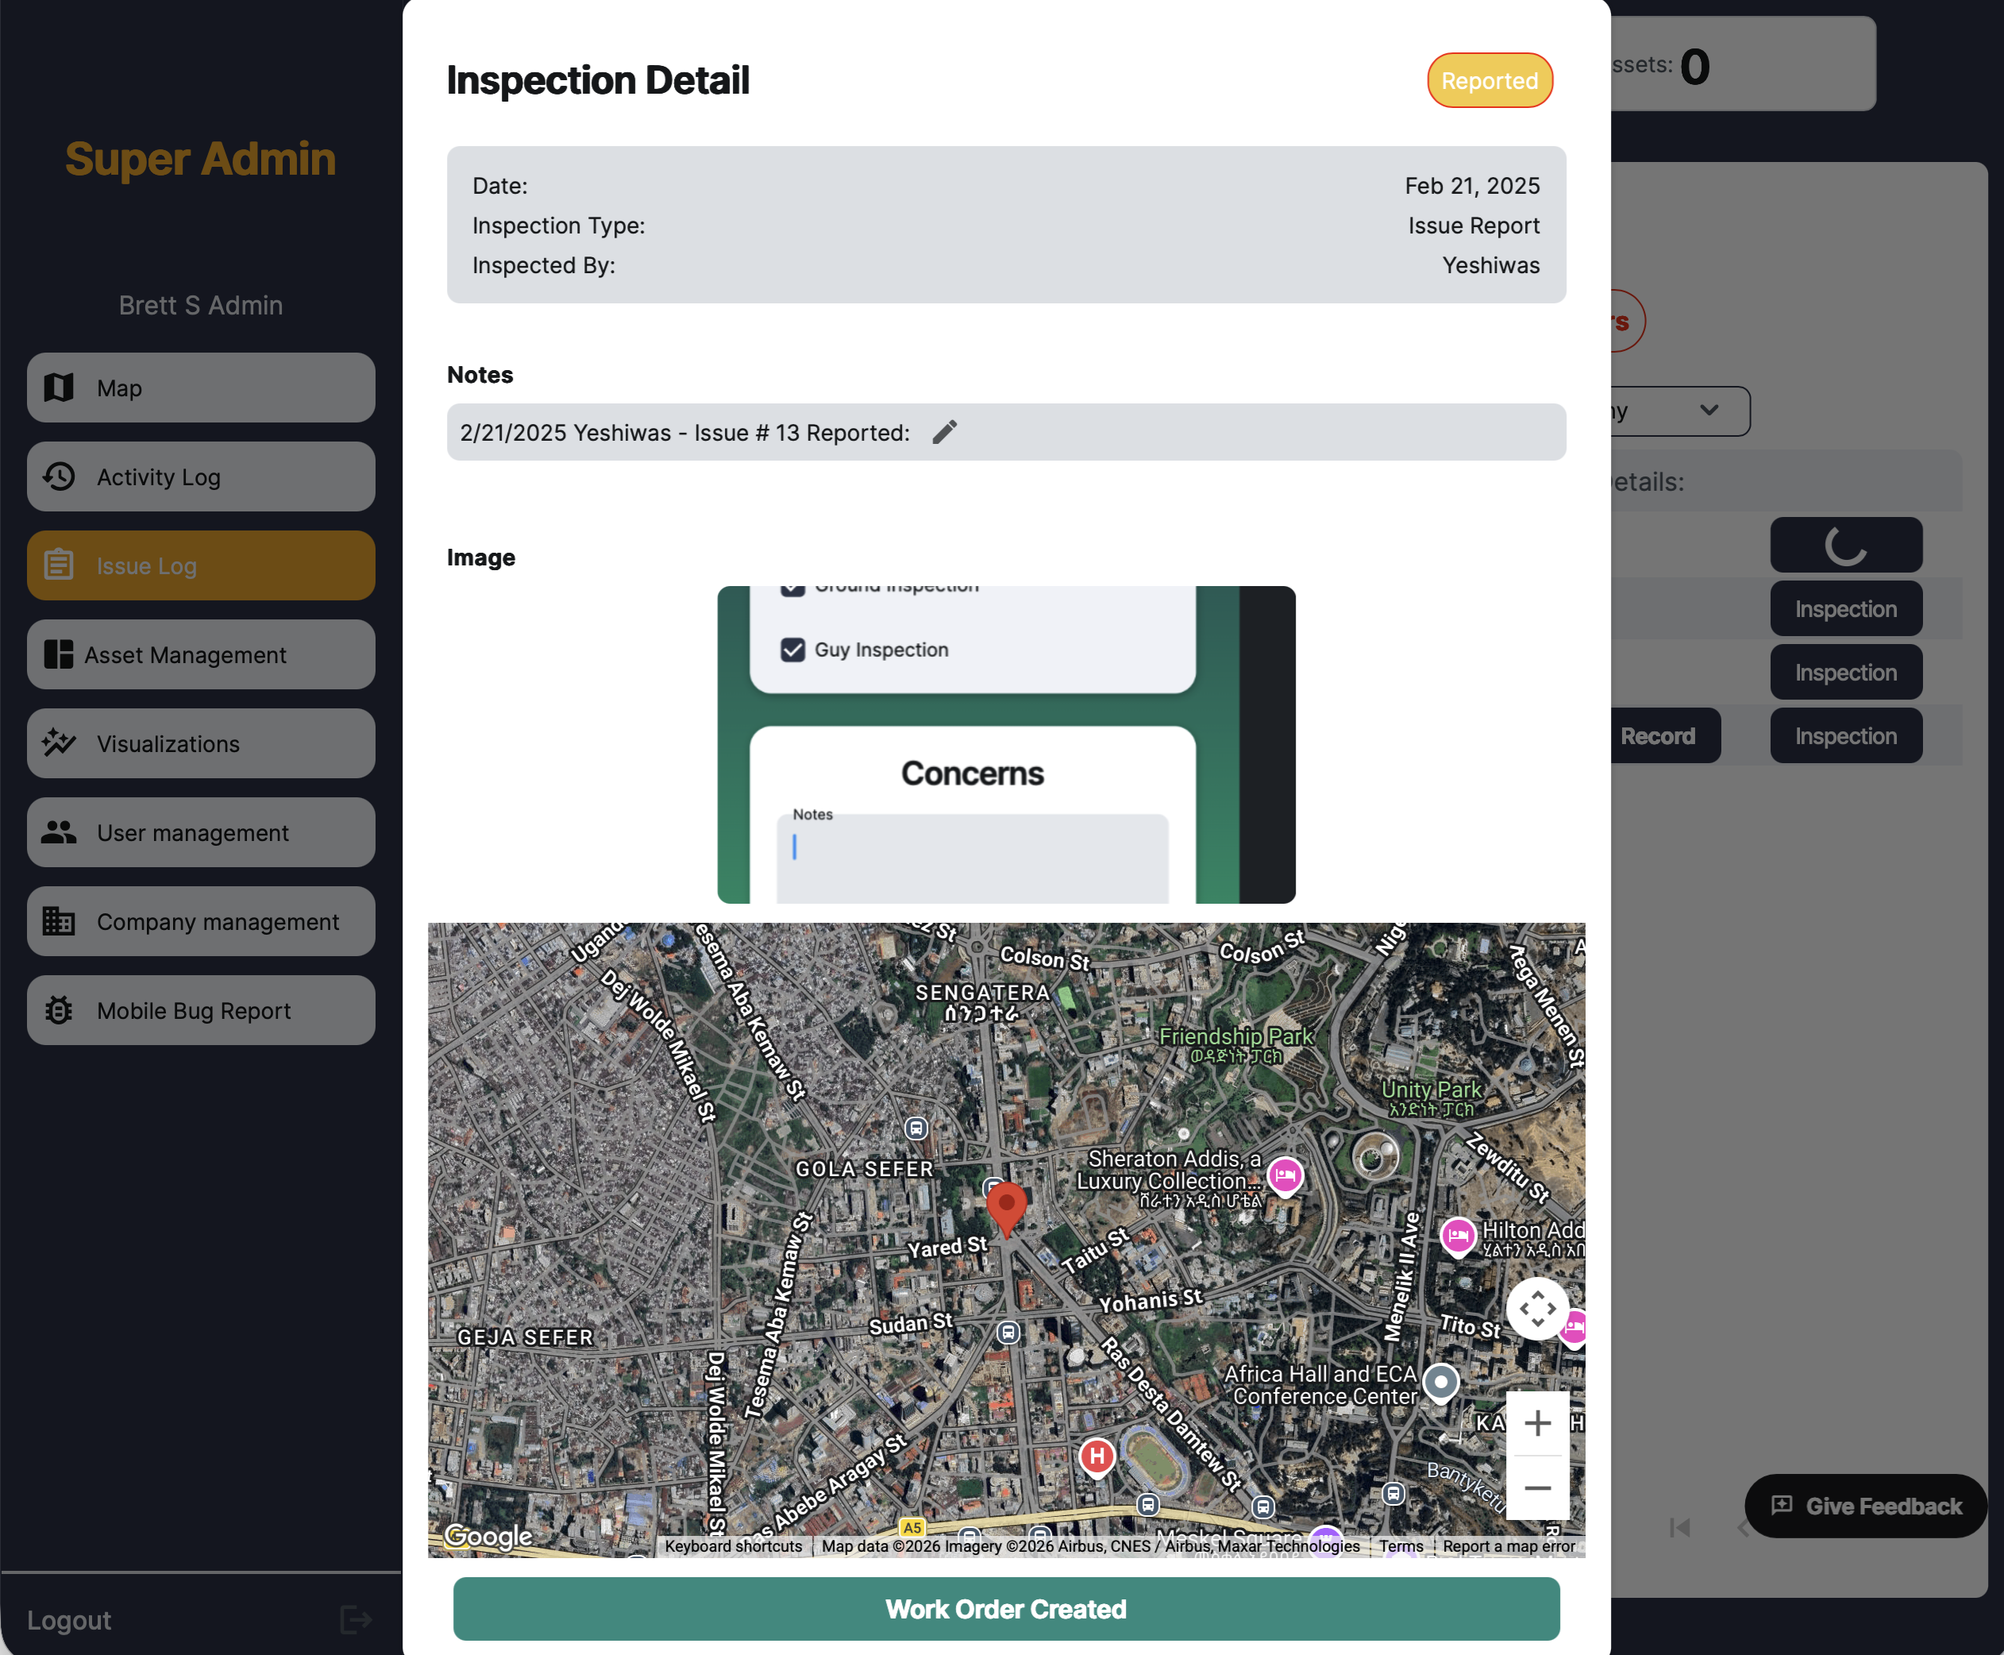
Task: Zoom in using the map plus control
Action: click(x=1537, y=1422)
